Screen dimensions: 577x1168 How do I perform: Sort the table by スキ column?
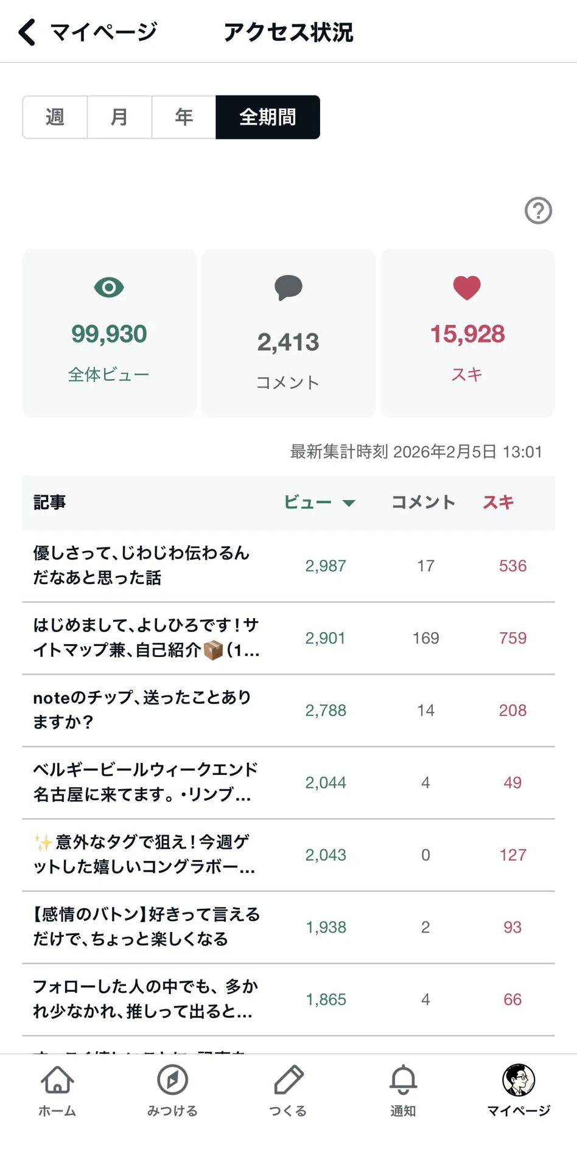pos(498,502)
